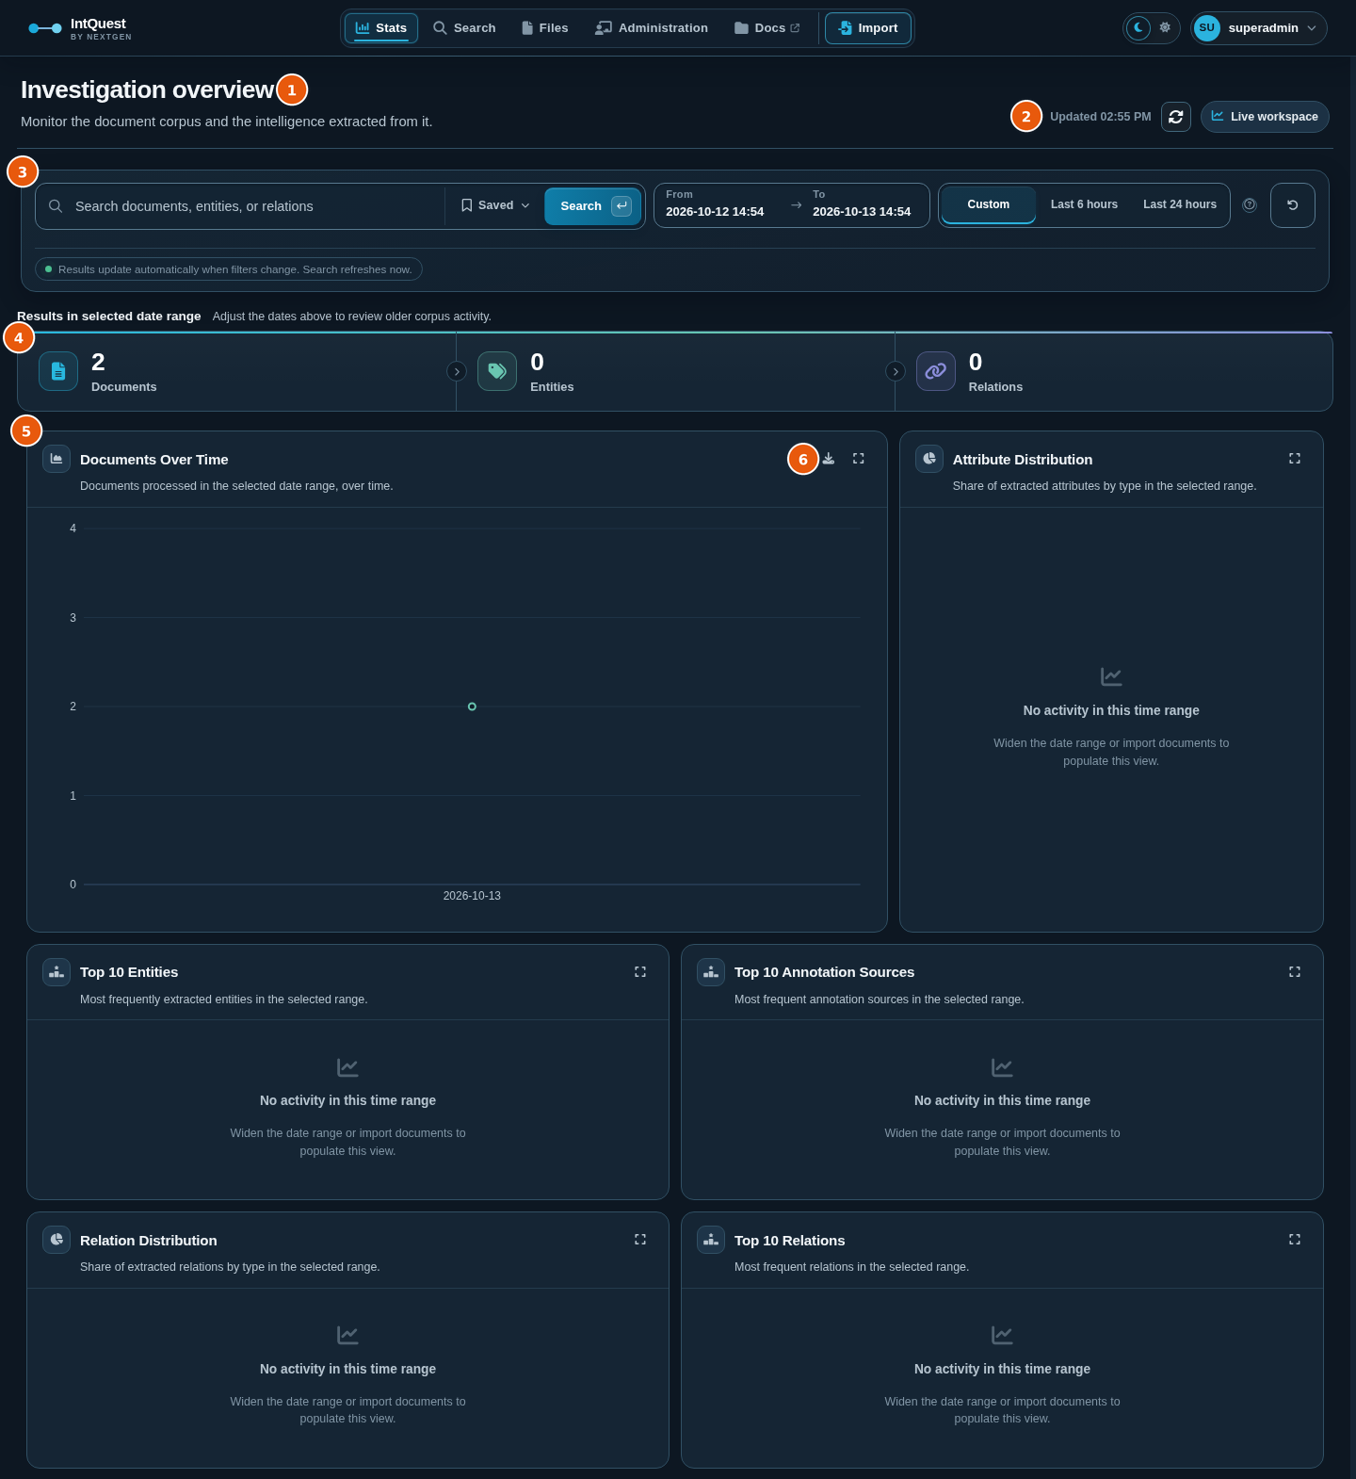This screenshot has height=1479, width=1356.
Task: Click the 'Updated 02:55 PM' text
Action: coord(1100,117)
